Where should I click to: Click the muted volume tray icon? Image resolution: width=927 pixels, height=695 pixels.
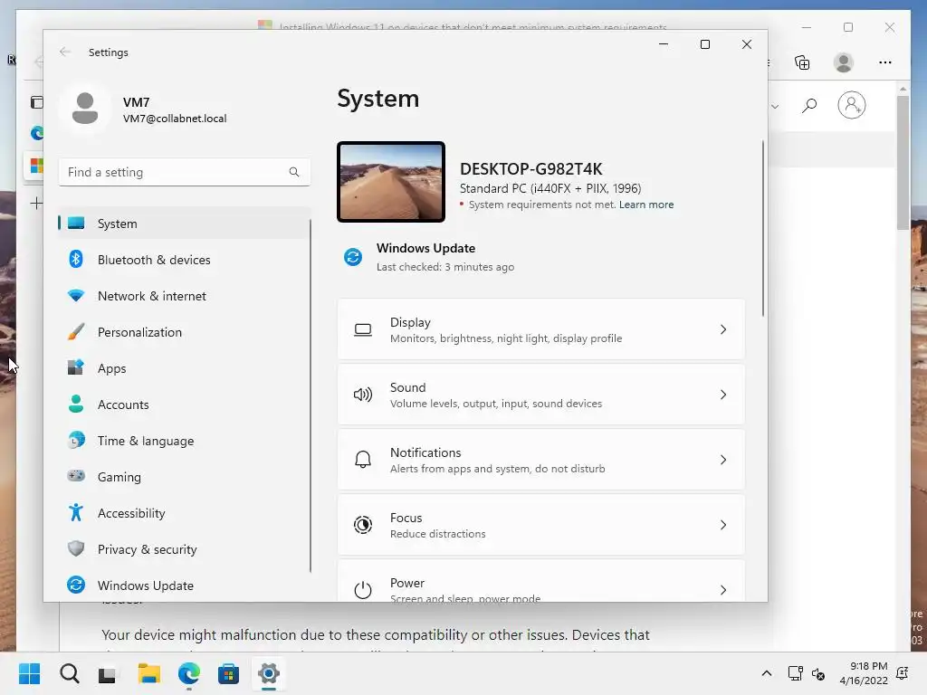818,673
